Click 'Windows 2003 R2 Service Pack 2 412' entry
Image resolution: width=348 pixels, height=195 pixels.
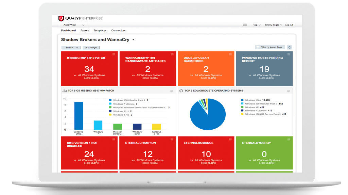(264, 114)
